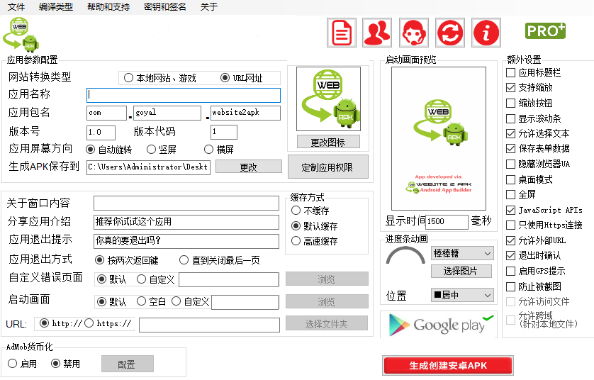Open the 关于 menu
Screen dimensions: 594x380
pos(209,7)
